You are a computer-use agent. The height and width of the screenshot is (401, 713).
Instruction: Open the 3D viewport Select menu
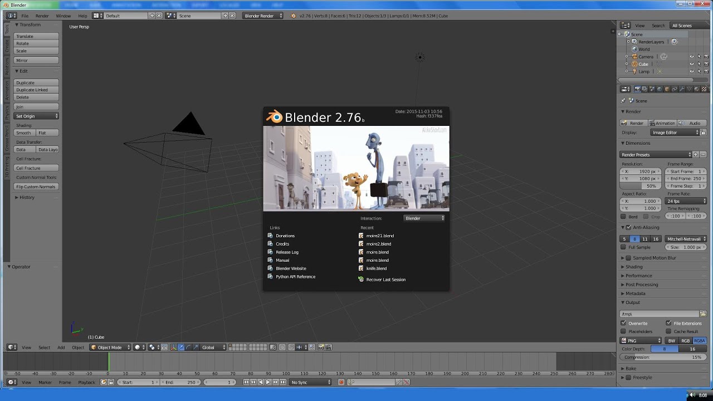point(44,348)
